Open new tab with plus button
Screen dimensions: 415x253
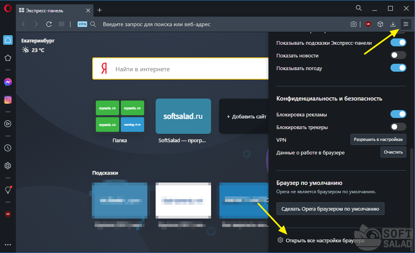coord(100,10)
